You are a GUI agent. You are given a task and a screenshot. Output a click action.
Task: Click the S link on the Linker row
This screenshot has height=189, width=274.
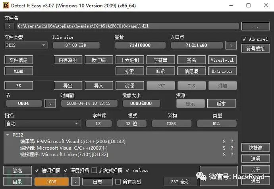(224, 154)
